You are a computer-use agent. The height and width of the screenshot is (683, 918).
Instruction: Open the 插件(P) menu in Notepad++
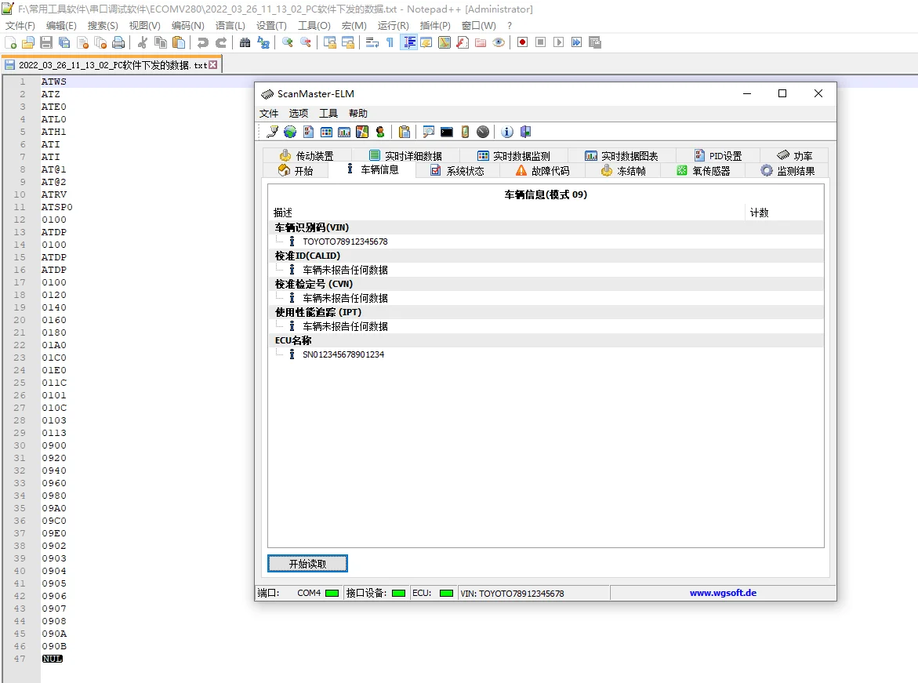pyautogui.click(x=435, y=26)
